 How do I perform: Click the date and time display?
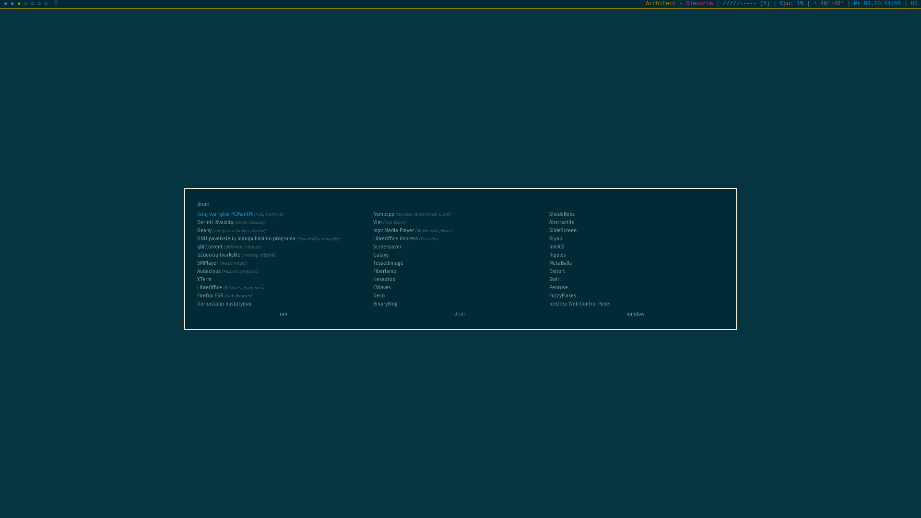click(877, 4)
